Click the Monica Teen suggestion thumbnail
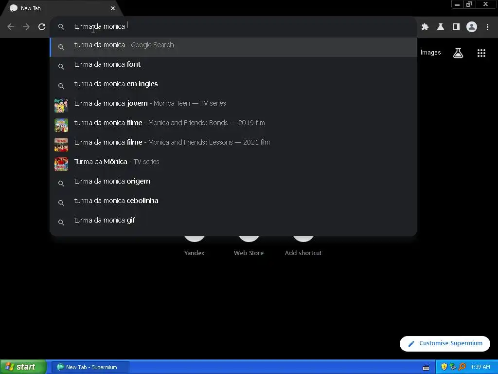This screenshot has width=498, height=374. pyautogui.click(x=61, y=106)
